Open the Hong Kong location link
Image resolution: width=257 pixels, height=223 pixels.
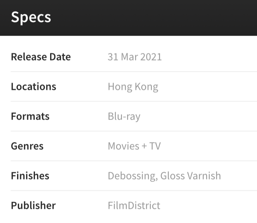[x=133, y=87]
